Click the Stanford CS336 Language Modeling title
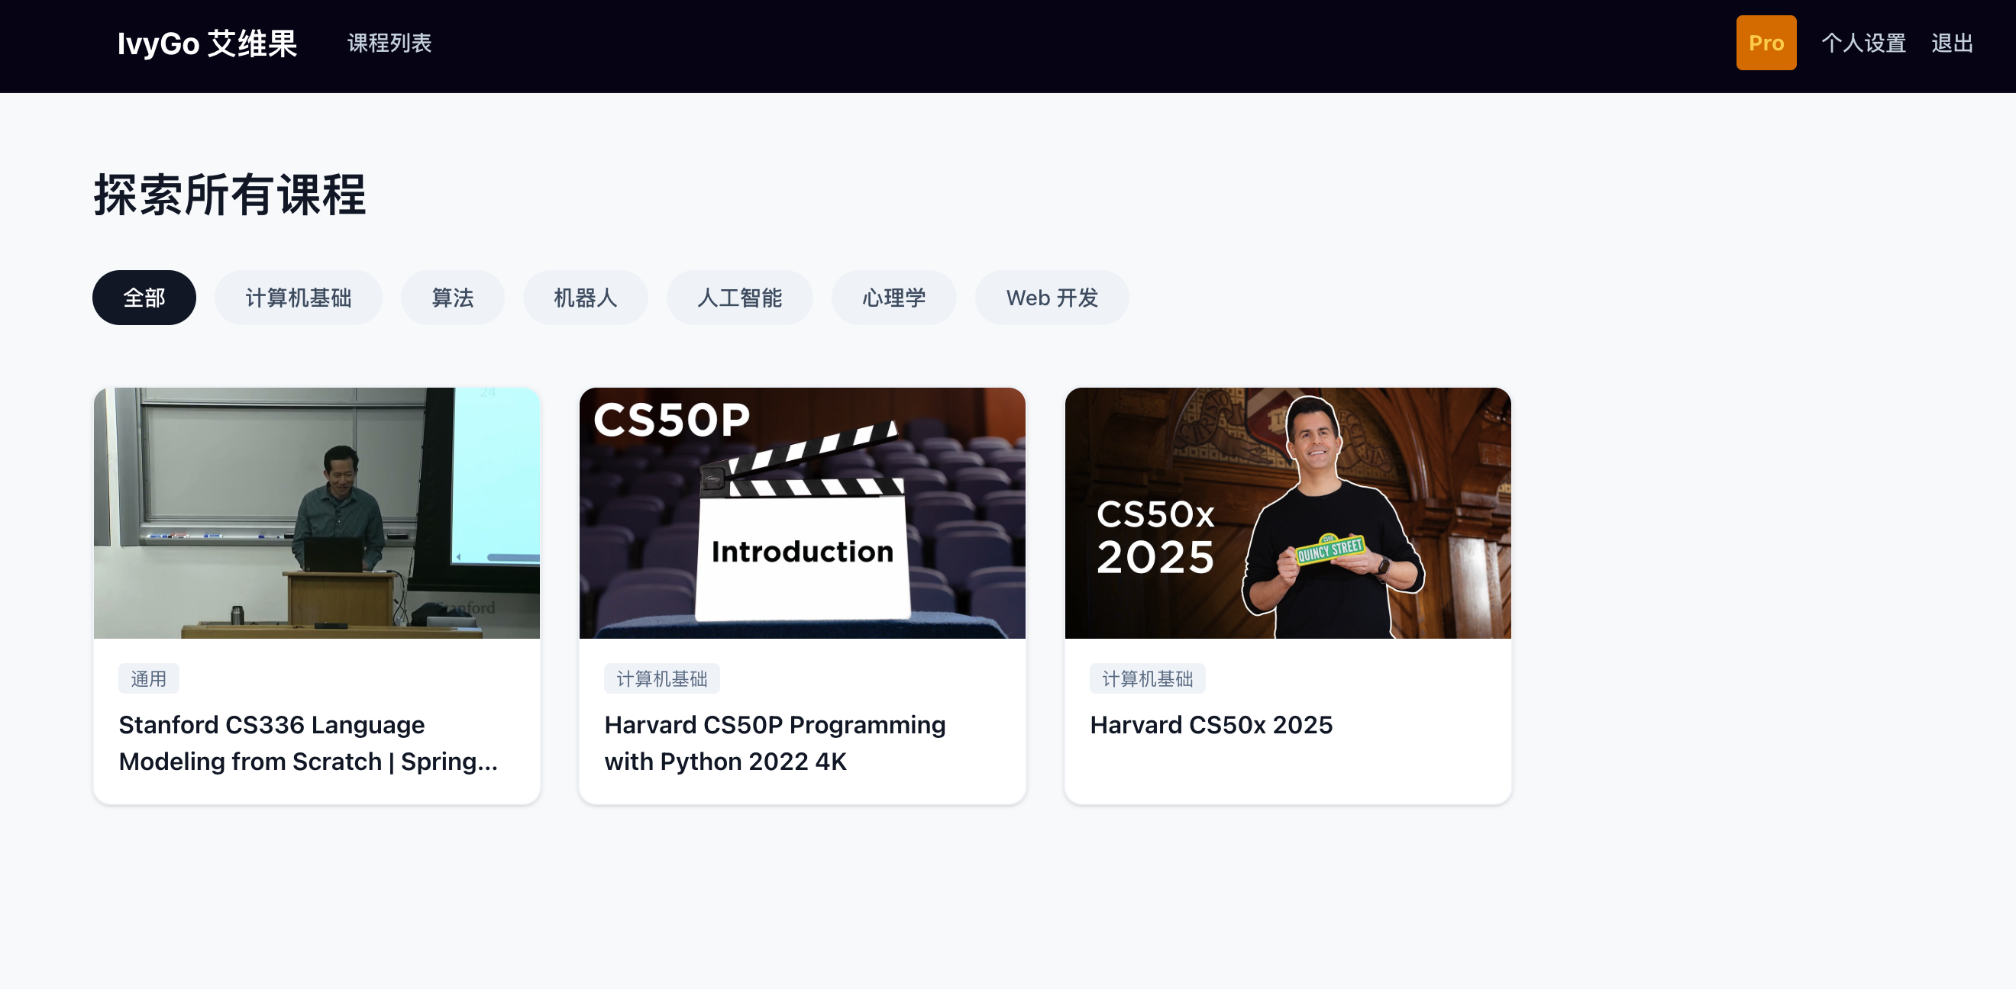 click(x=308, y=743)
